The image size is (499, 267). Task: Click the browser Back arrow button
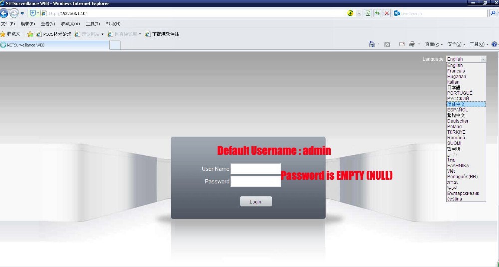[4, 13]
